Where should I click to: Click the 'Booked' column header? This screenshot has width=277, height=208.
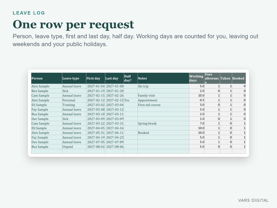coord(239,78)
